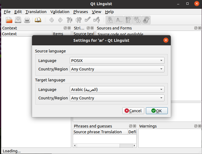The image size is (202, 154).
Task: Click the Print toolbar icon
Action: pos(27,20)
